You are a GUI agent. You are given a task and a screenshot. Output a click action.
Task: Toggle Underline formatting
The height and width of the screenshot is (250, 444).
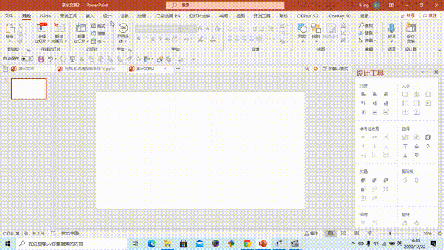(153, 39)
